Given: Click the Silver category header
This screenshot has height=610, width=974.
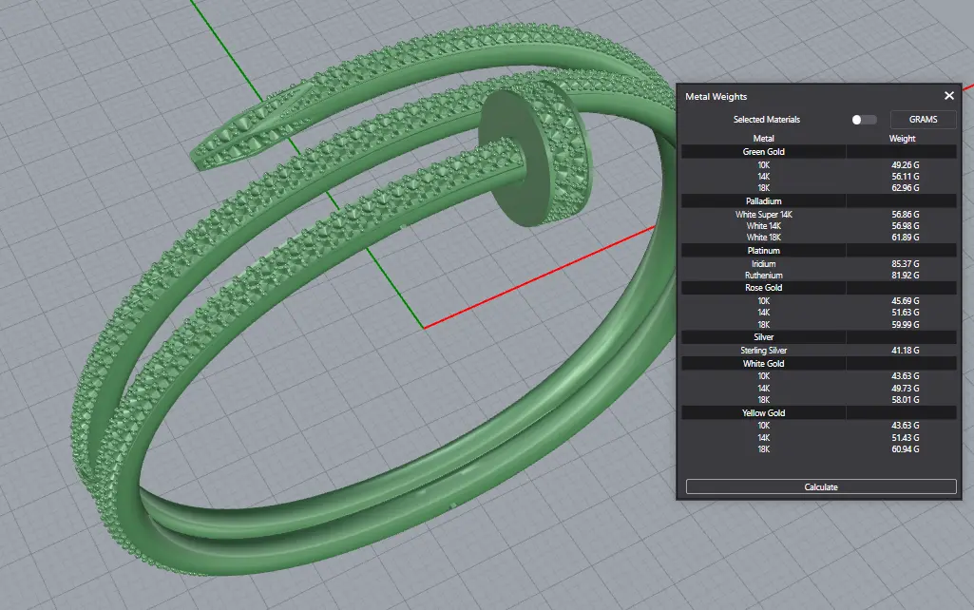Looking at the screenshot, I should click(x=763, y=337).
